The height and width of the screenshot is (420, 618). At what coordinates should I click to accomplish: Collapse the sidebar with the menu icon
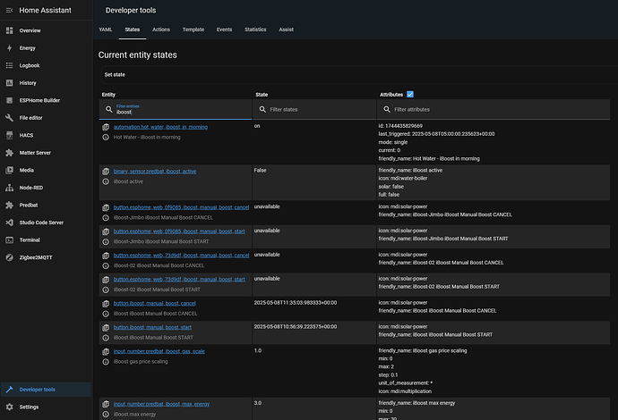tap(10, 10)
